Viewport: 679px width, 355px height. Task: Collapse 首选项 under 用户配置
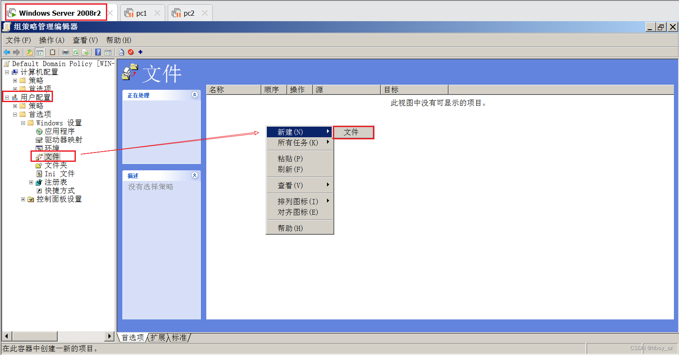point(15,114)
